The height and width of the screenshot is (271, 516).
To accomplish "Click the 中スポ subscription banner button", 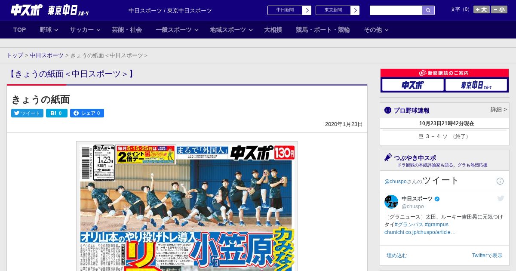I will click(x=413, y=85).
